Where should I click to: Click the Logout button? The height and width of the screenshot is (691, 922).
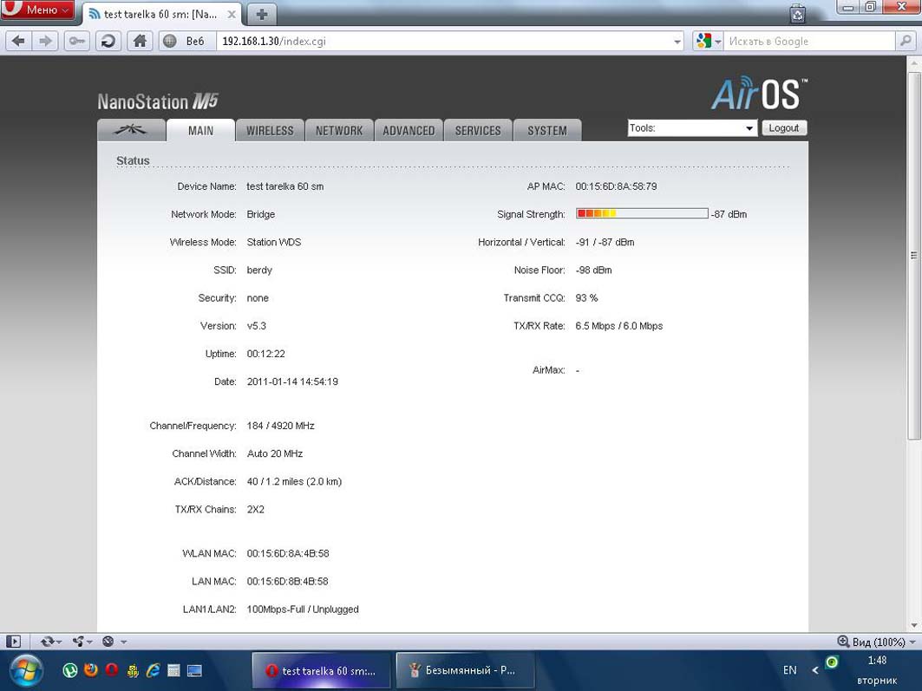tap(784, 128)
